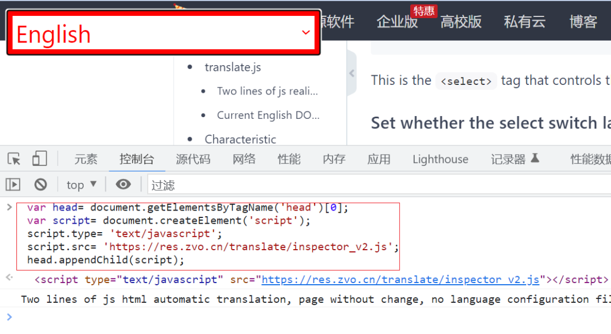Screen dimensions: 611x334
Task: Expand the entered code block arrow
Action: coord(10,207)
